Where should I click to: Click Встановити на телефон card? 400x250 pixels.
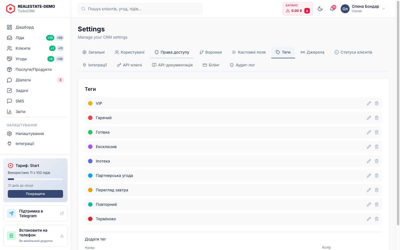point(35,236)
